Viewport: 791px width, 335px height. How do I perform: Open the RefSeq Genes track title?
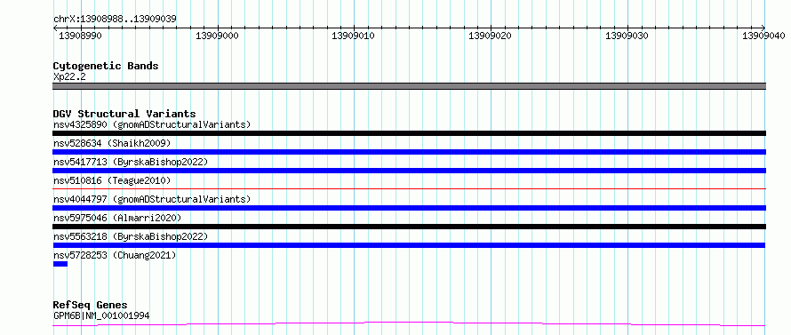[x=91, y=306]
